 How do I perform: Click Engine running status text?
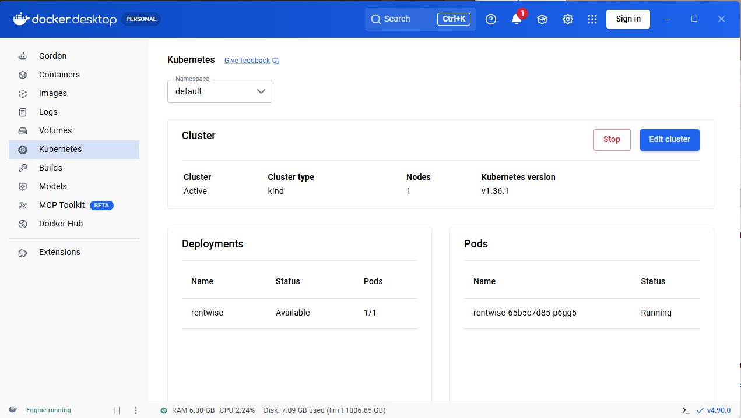tap(48, 410)
